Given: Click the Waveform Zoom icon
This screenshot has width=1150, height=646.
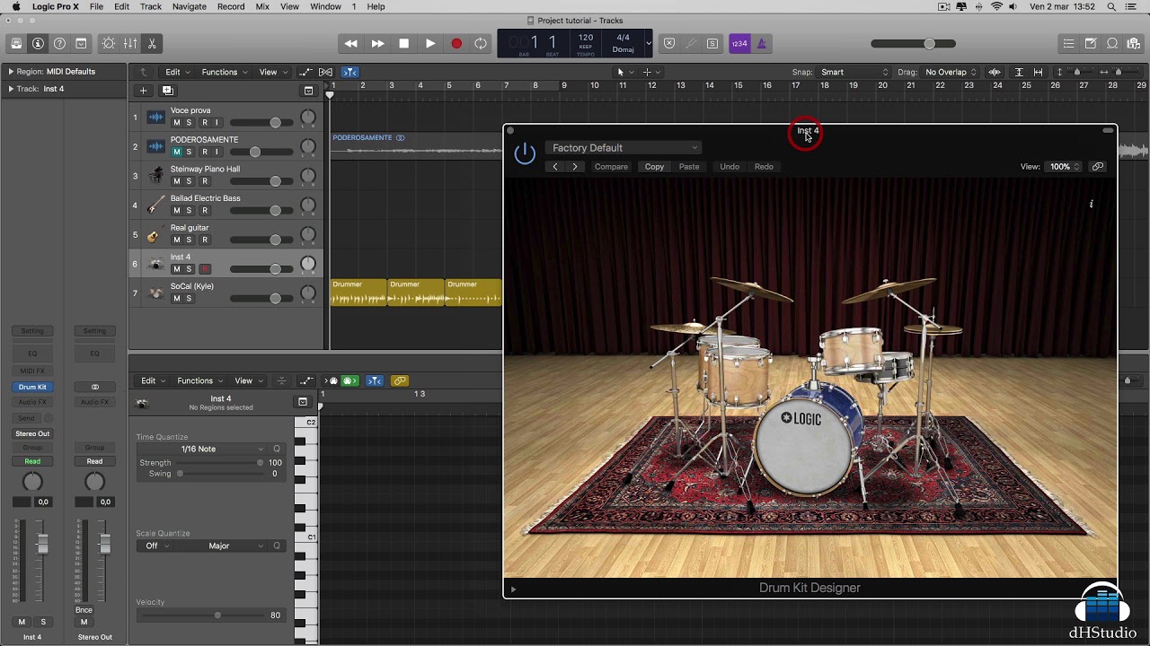Looking at the screenshot, I should [x=995, y=72].
